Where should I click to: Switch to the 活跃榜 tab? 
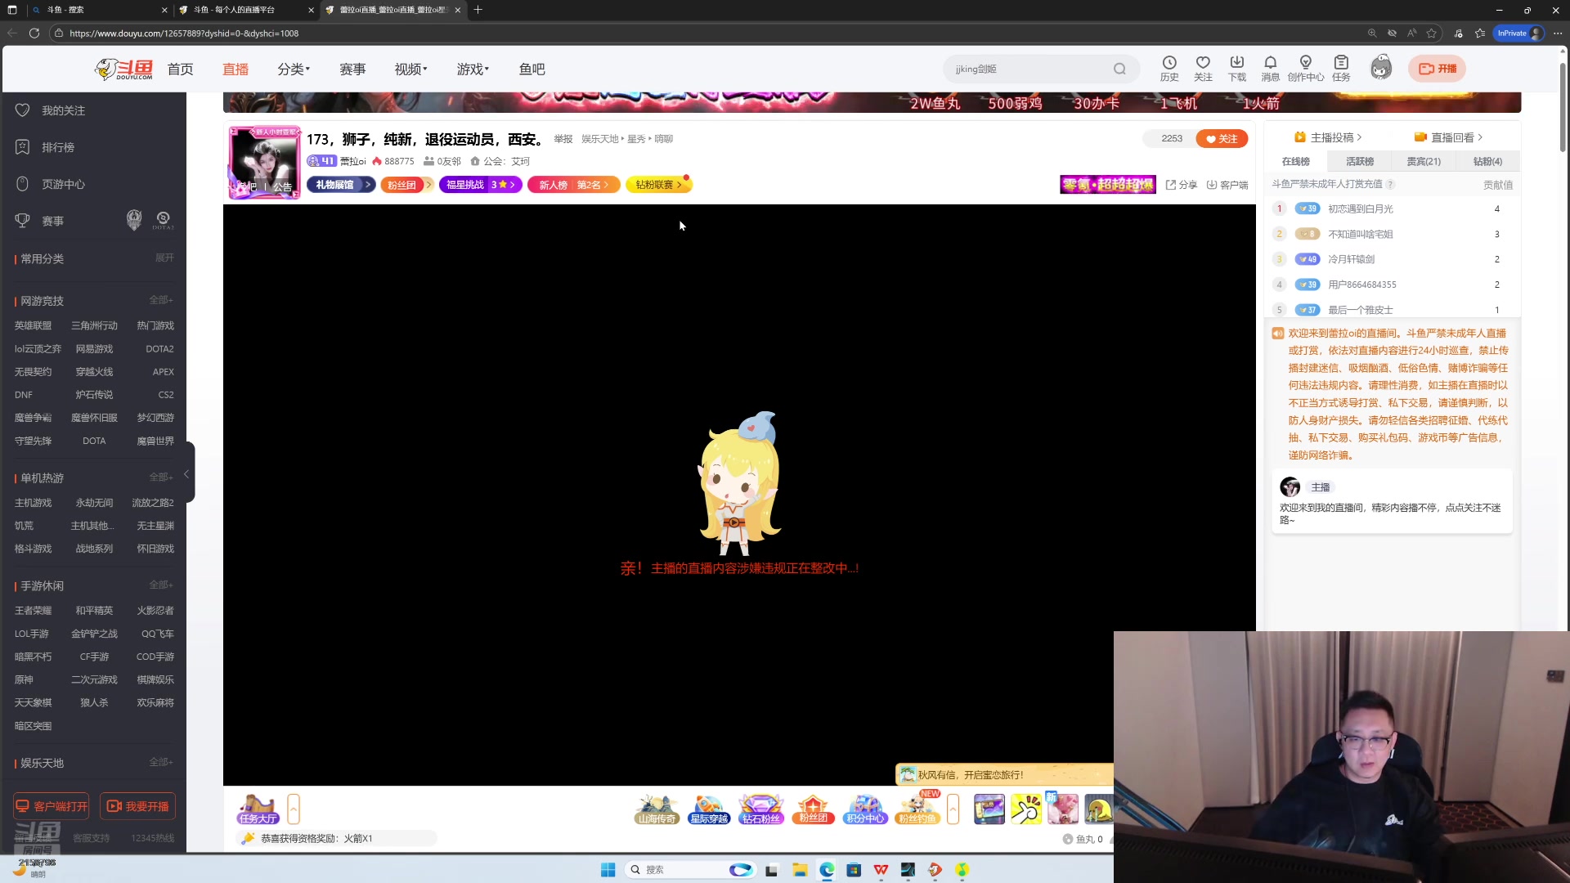pyautogui.click(x=1359, y=161)
